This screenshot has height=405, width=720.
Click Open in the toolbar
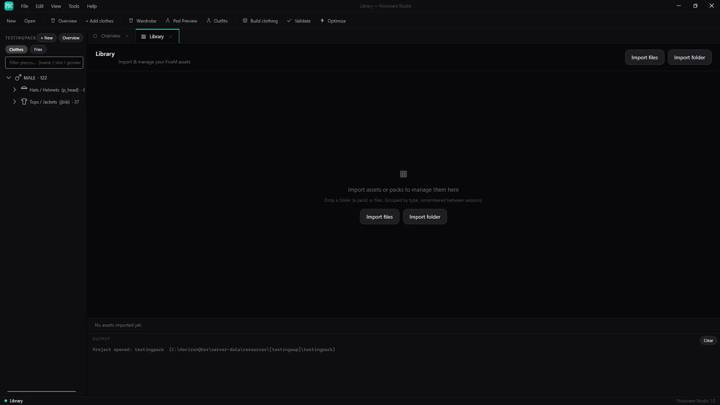tap(30, 21)
